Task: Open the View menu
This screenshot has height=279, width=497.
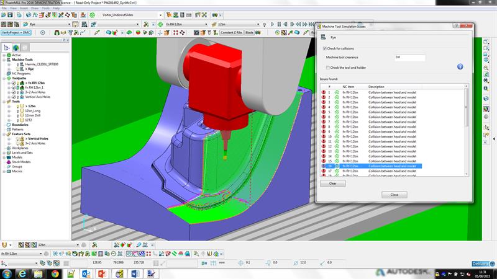Action: (x=13, y=8)
